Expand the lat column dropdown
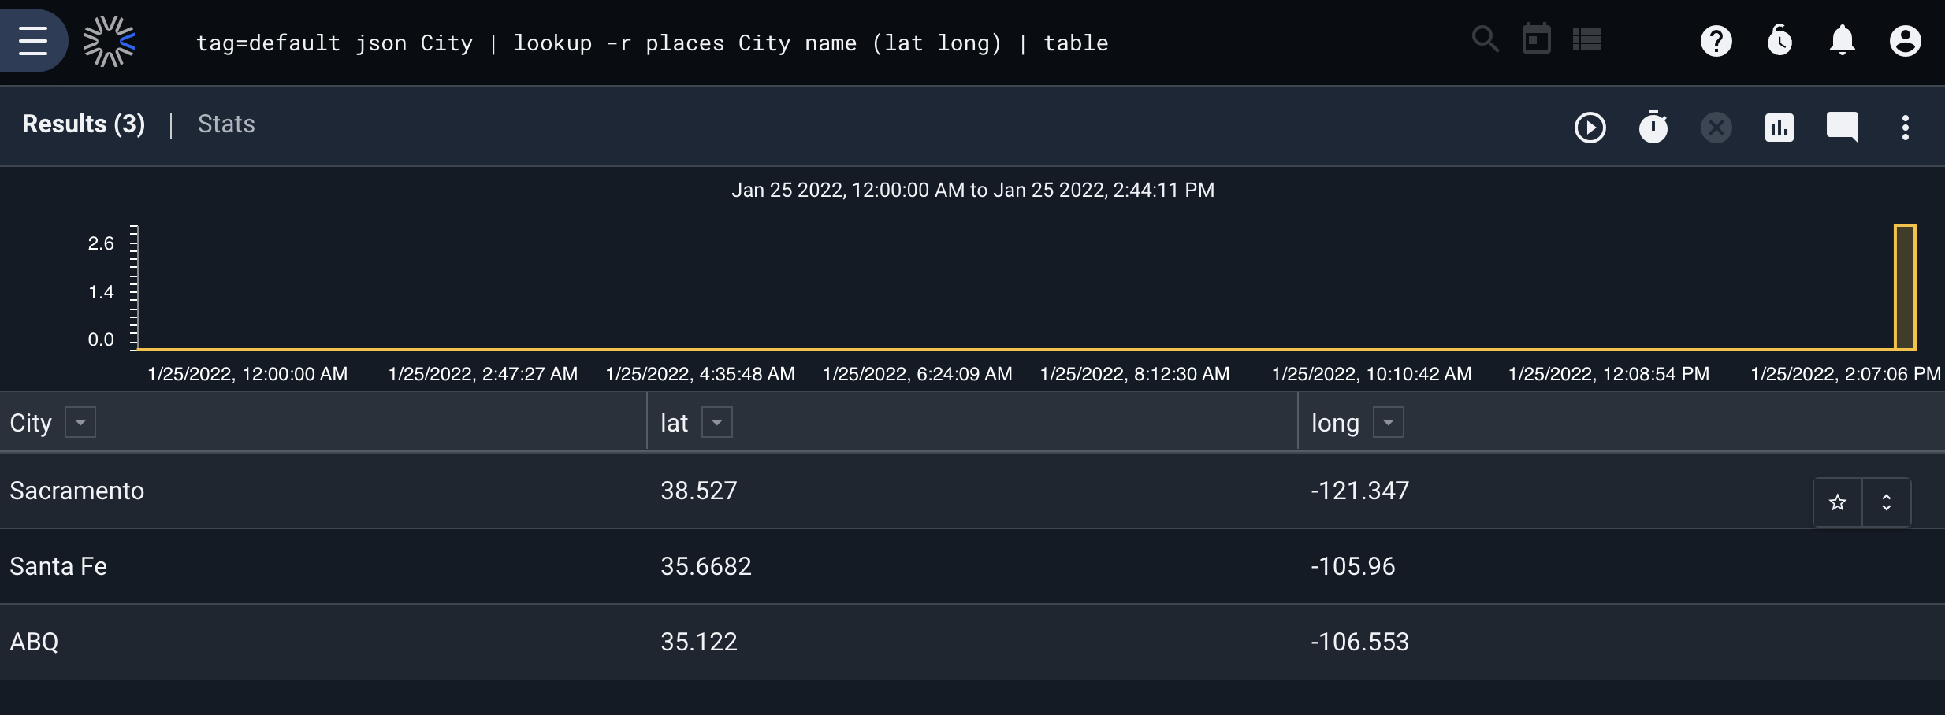 717,422
